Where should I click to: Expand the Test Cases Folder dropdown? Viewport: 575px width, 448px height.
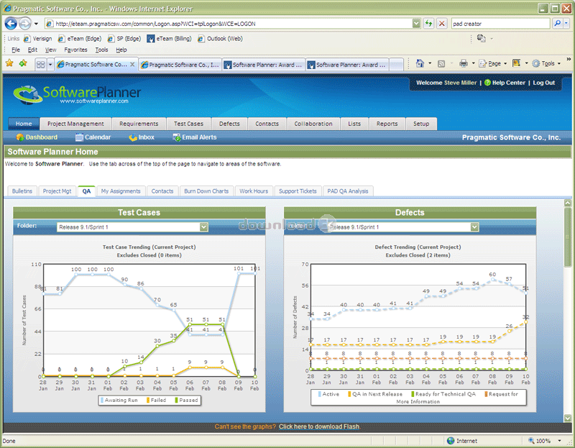click(204, 227)
